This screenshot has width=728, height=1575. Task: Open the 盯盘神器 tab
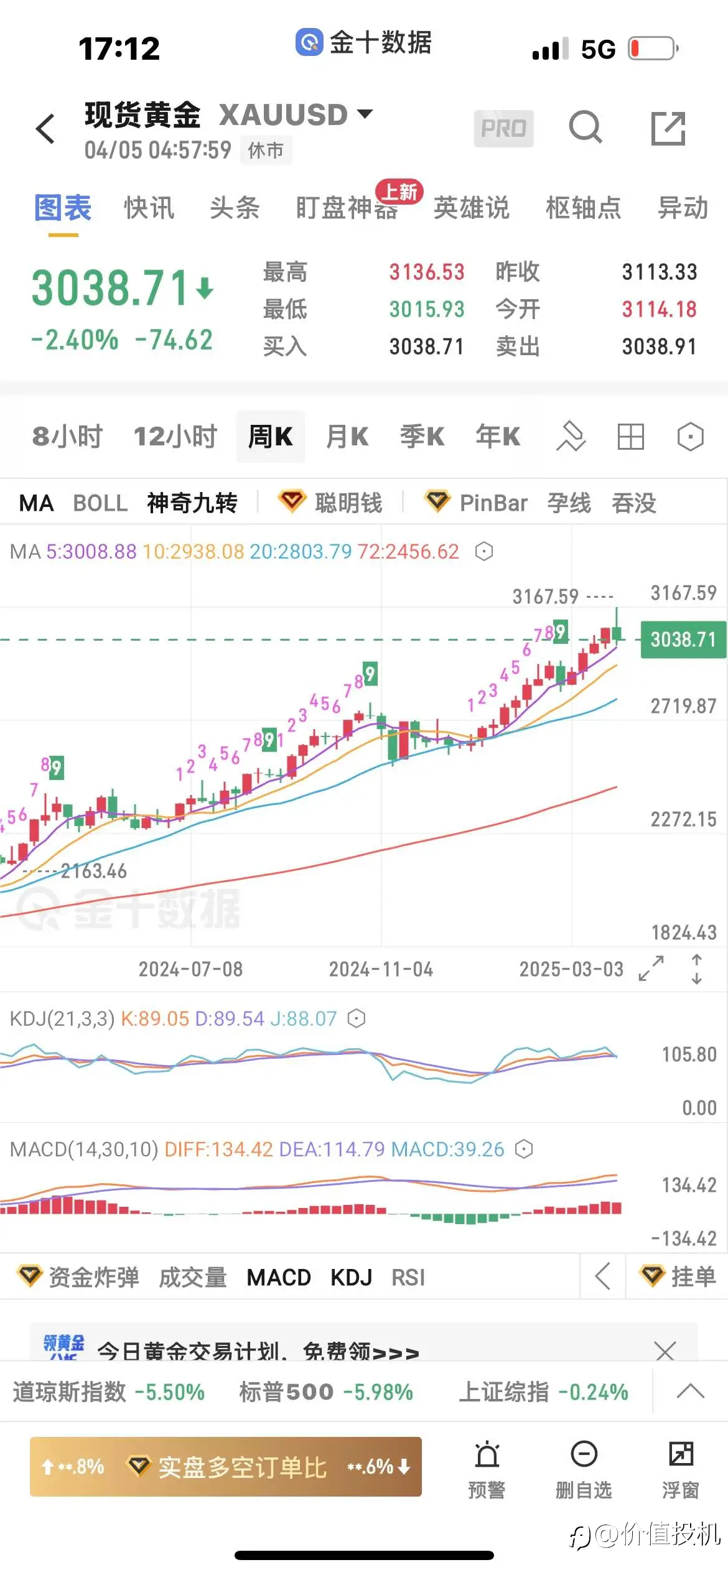(347, 208)
